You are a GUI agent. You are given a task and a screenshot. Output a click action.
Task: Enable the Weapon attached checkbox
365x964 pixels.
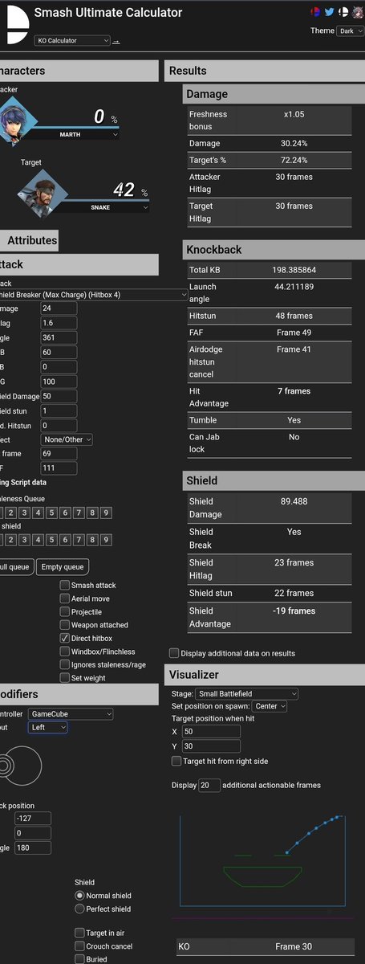coord(64,625)
